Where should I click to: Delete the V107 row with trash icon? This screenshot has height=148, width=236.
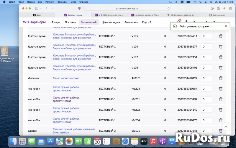coord(221,57)
